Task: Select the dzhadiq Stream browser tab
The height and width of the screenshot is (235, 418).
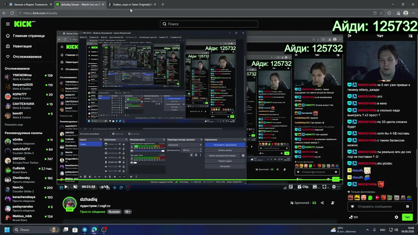Action: coord(80,4)
